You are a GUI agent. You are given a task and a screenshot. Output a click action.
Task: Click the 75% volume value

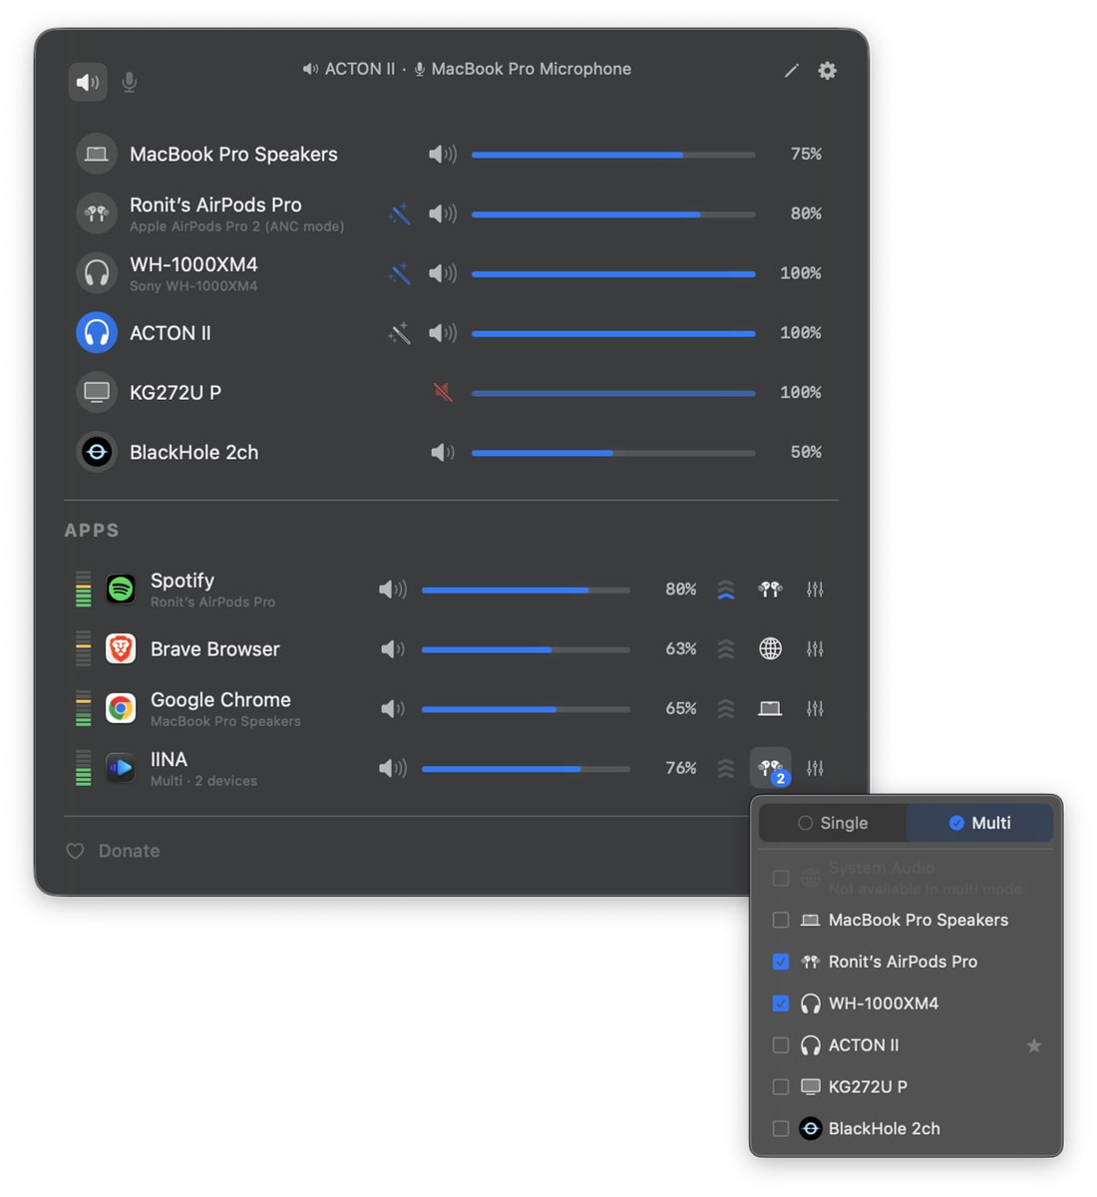806,154
